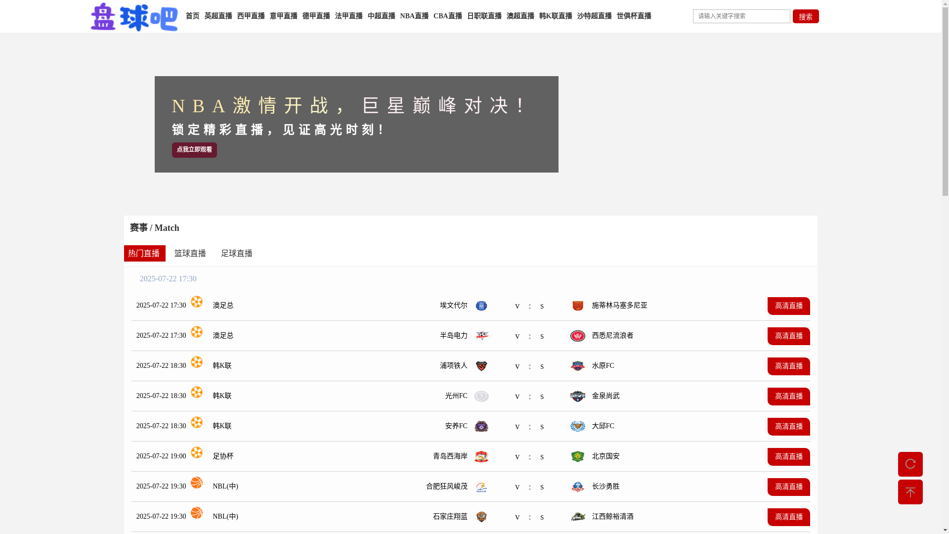Click football icon in 埃文代尔 match row
The width and height of the screenshot is (949, 534).
click(x=197, y=302)
